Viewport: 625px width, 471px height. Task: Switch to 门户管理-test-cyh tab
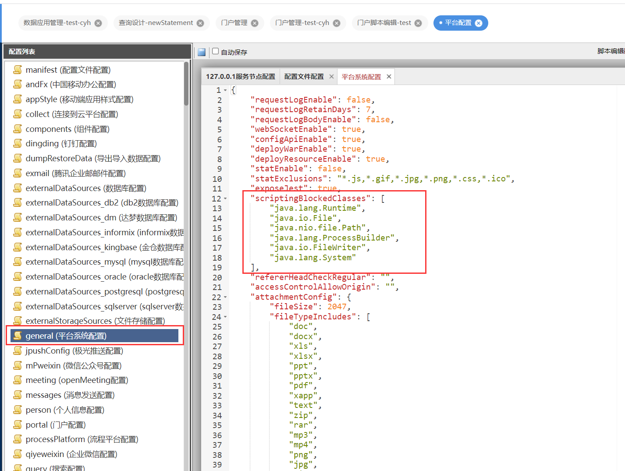point(302,23)
